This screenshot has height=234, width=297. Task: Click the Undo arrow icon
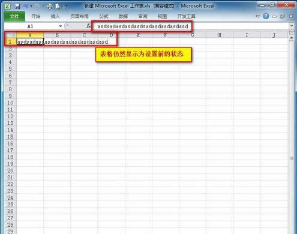pyautogui.click(x=26, y=6)
